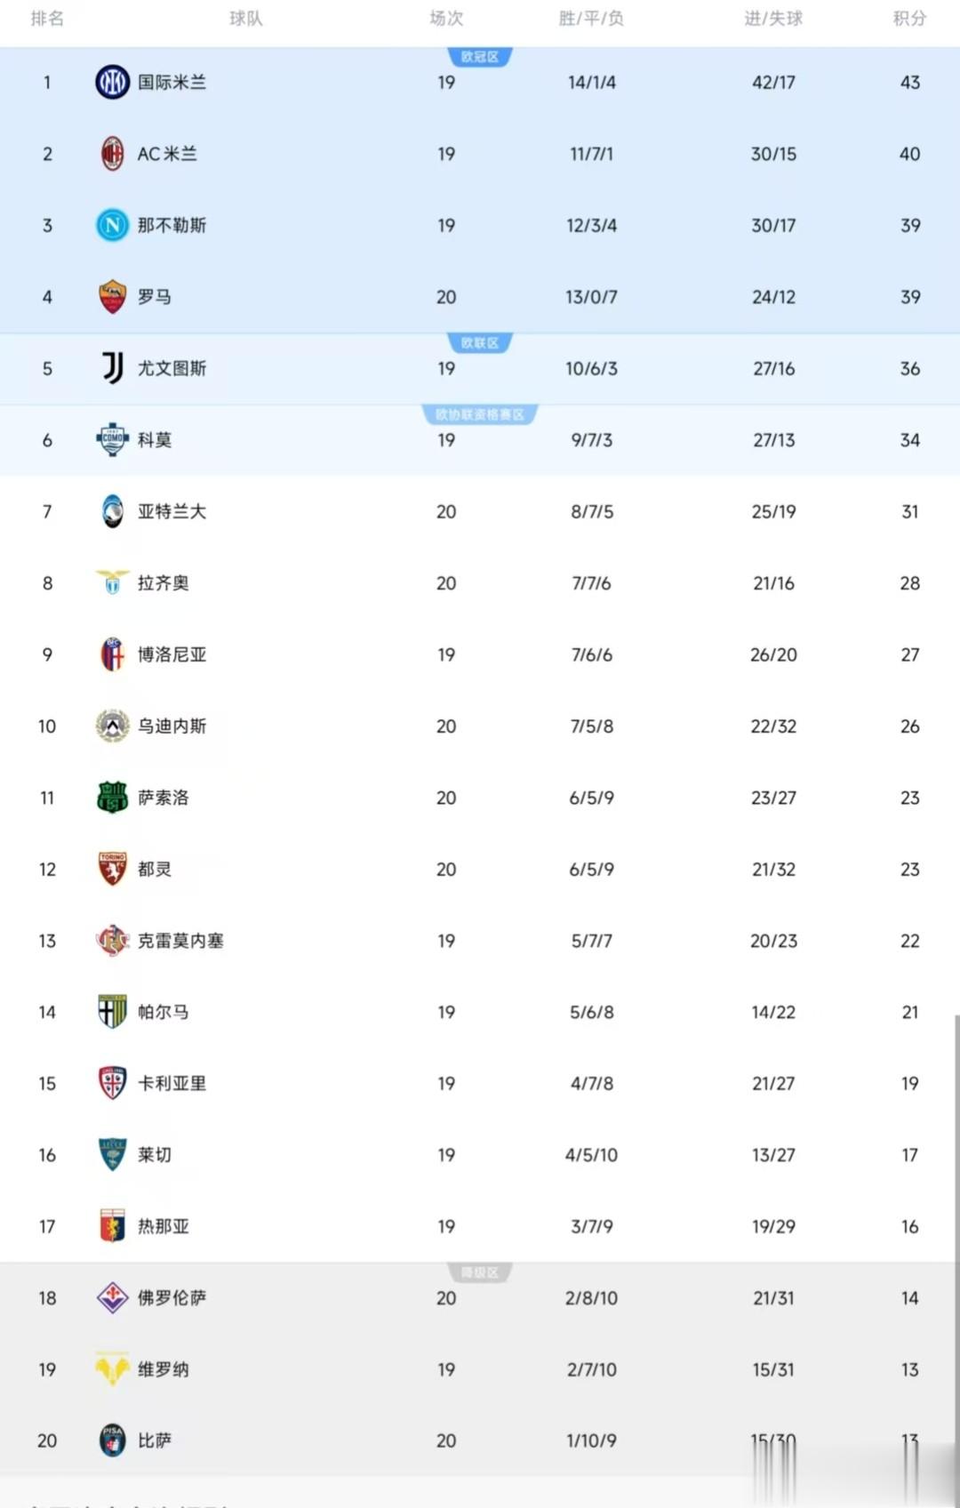Click the vertical scrollbar on right edge
The width and height of the screenshot is (960, 1508).
tap(956, 1245)
